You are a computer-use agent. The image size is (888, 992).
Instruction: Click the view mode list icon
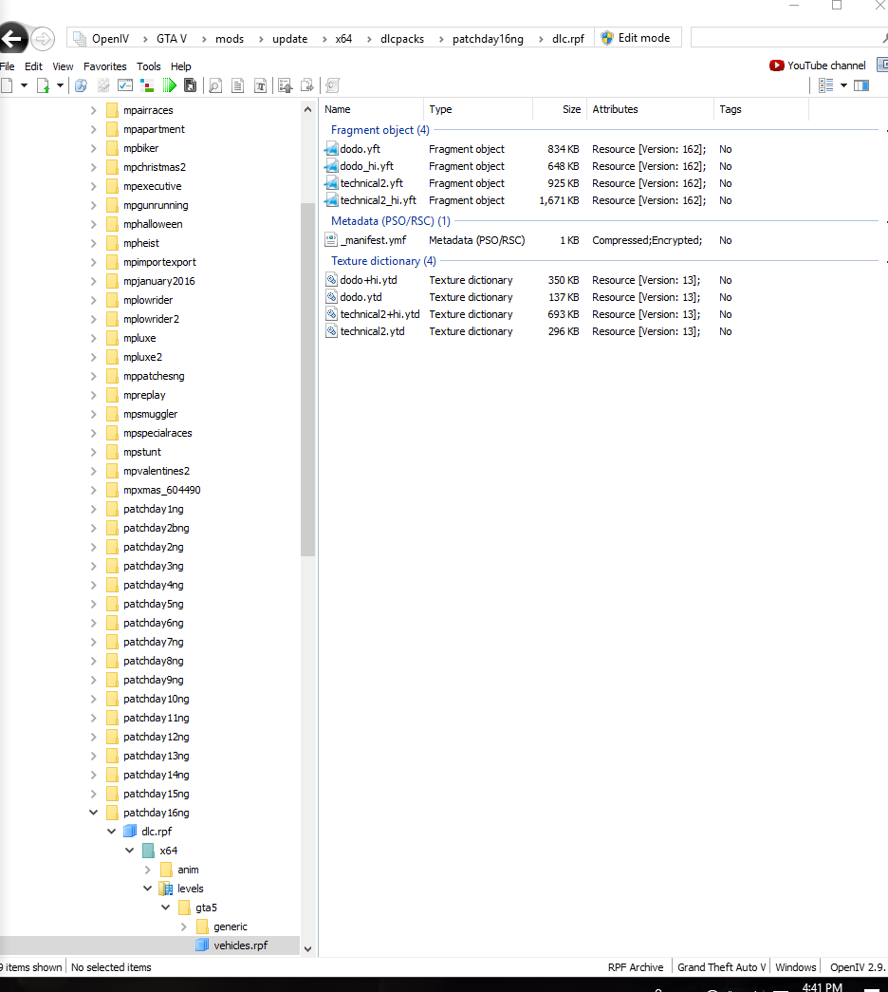[x=825, y=85]
